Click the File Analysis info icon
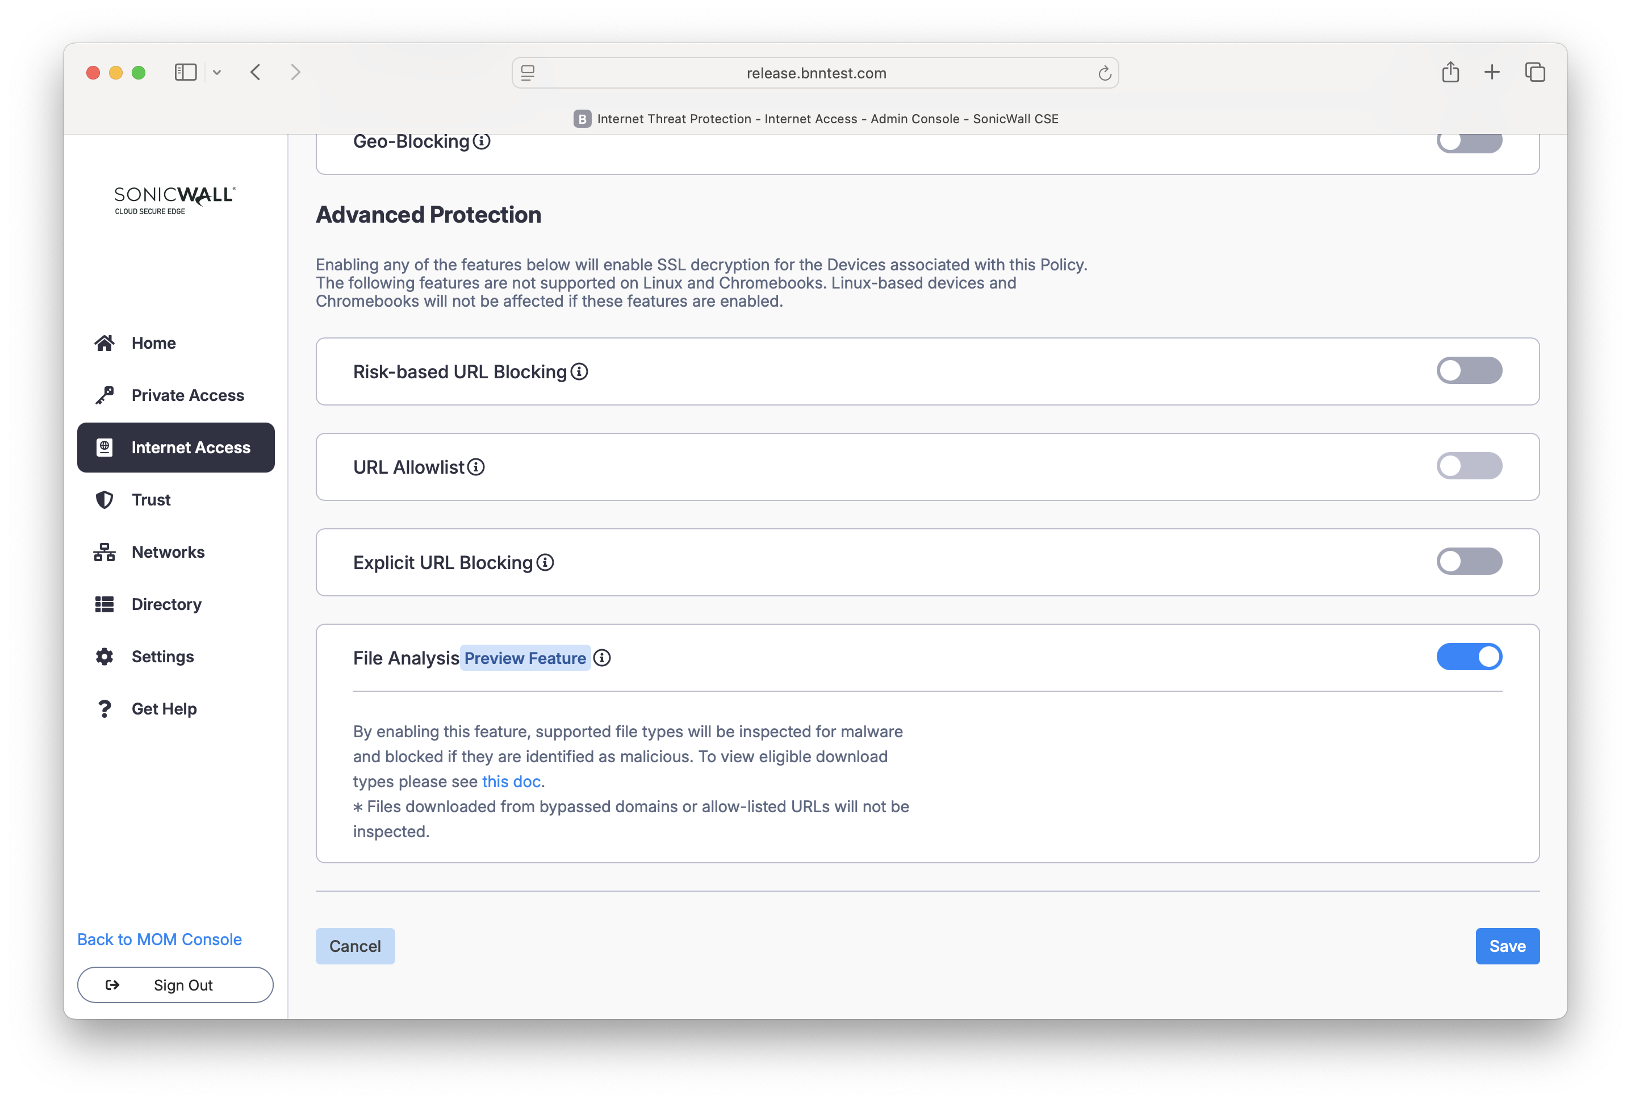The image size is (1631, 1103). (x=602, y=658)
